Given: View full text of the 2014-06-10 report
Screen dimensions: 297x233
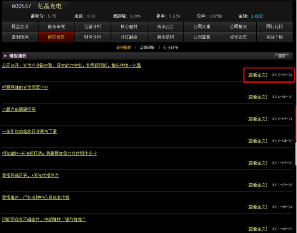Looking at the screenshot, I should tap(257, 97).
